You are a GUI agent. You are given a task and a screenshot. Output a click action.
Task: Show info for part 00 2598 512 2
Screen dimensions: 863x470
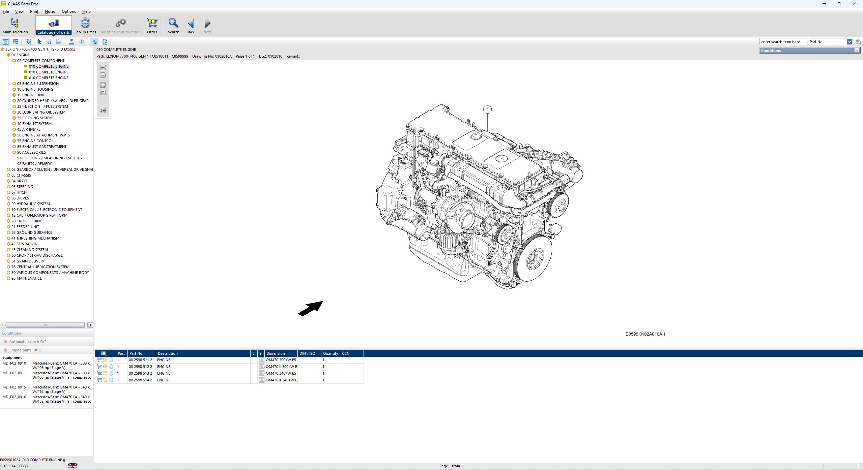[111, 367]
